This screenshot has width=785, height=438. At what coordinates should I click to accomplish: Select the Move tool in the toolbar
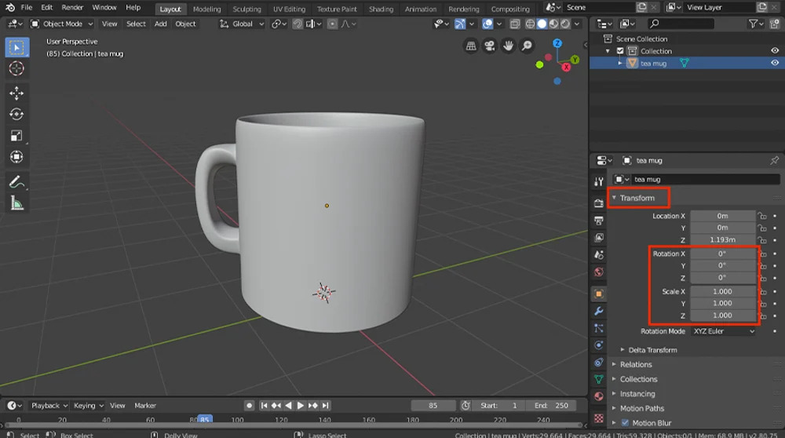coord(16,93)
